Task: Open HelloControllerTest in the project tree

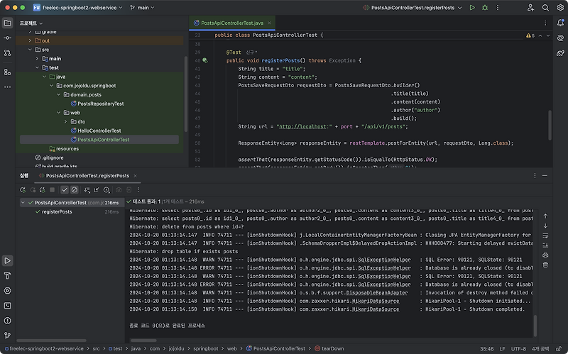Action: [x=99, y=131]
